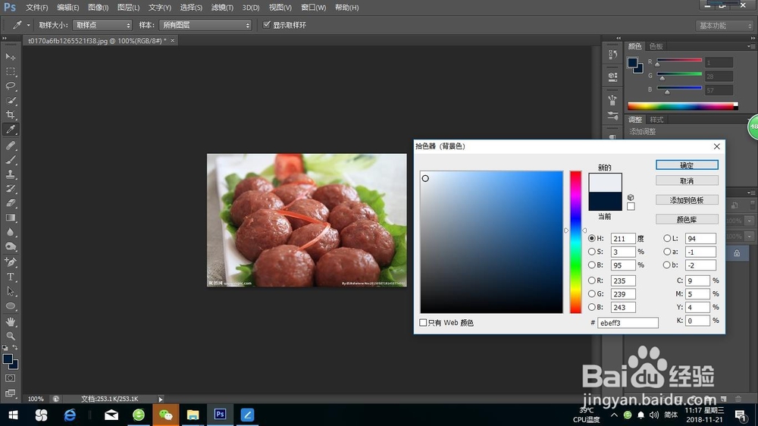
Task: Open the 样本 所有图层 dropdown
Action: [205, 25]
